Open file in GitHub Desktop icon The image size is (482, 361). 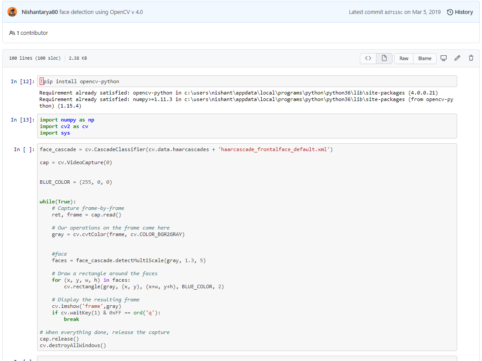[x=444, y=58]
